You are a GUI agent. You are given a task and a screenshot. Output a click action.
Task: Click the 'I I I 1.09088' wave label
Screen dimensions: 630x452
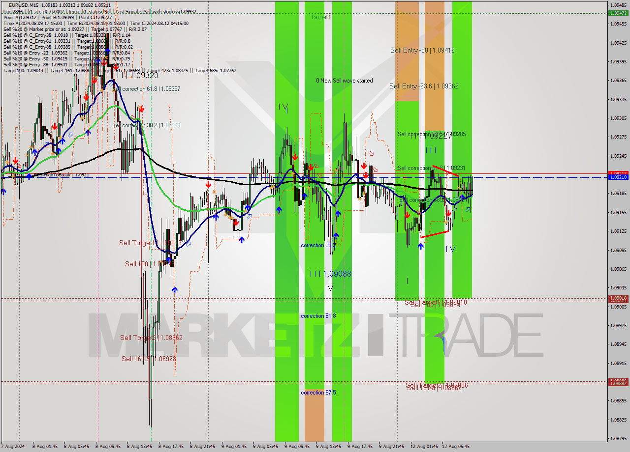[x=331, y=274]
